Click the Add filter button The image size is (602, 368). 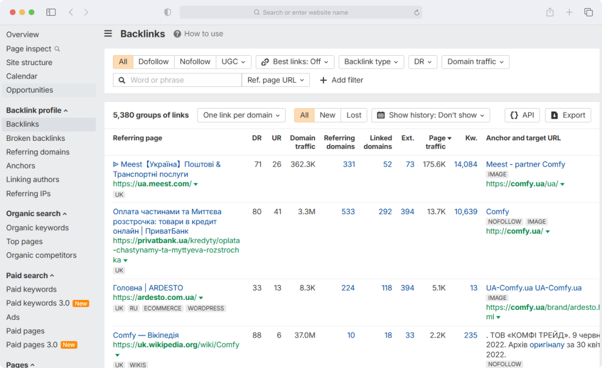pos(342,80)
